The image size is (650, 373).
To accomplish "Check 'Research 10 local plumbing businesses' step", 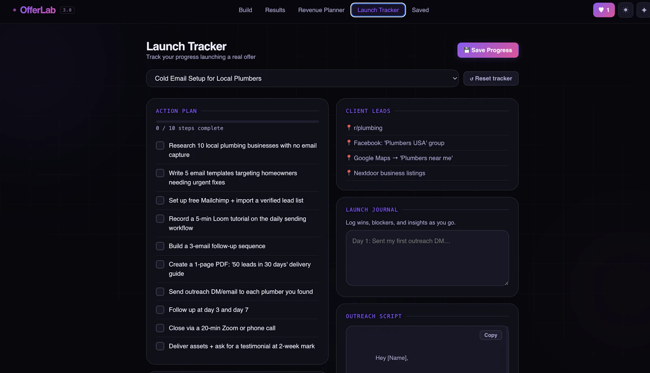I will click(x=160, y=145).
